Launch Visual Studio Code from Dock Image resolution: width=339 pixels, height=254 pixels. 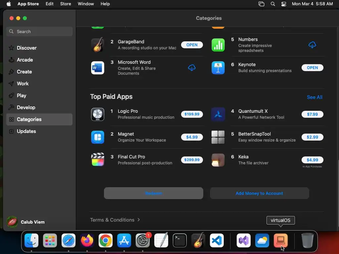coord(217,240)
